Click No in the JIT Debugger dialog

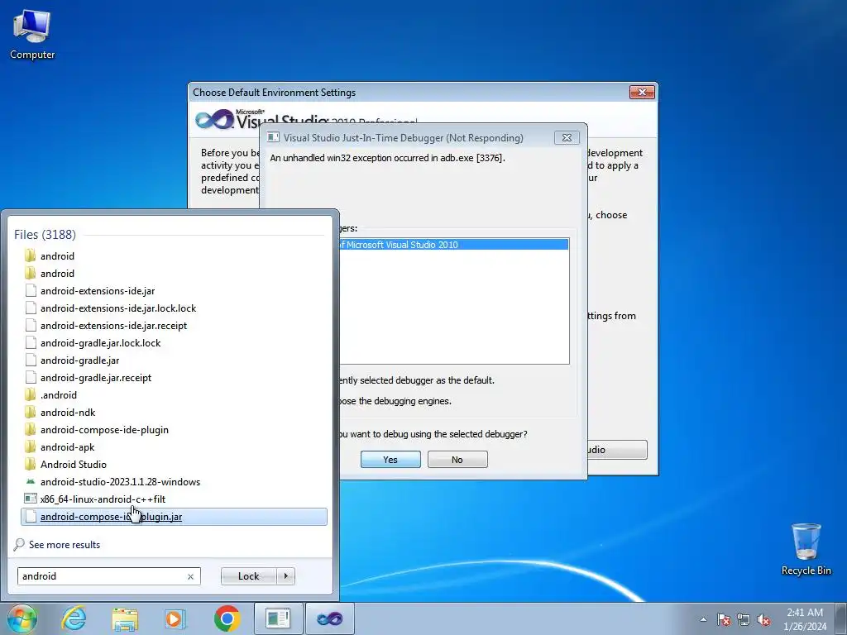pyautogui.click(x=457, y=460)
